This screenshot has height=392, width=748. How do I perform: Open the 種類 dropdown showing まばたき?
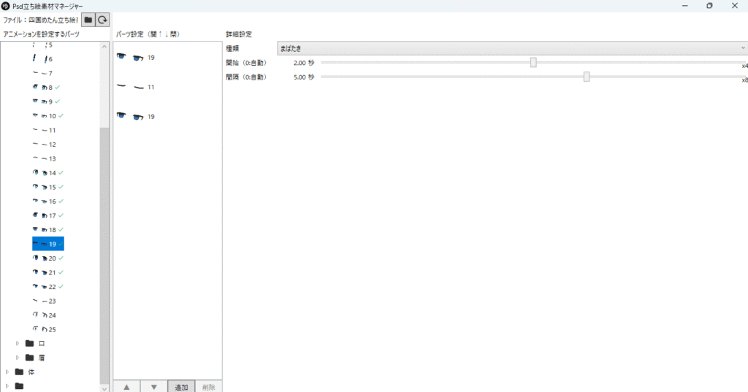point(511,48)
